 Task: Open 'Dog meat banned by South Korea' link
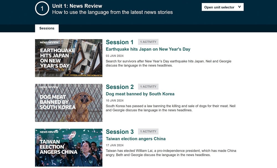coord(140,94)
